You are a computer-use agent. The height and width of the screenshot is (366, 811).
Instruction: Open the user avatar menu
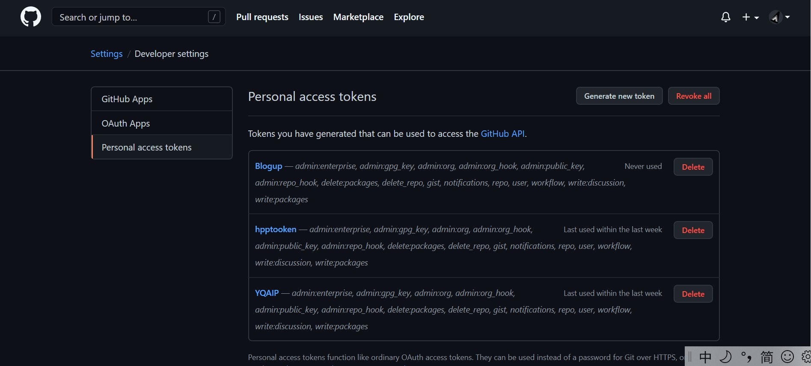coord(779,17)
